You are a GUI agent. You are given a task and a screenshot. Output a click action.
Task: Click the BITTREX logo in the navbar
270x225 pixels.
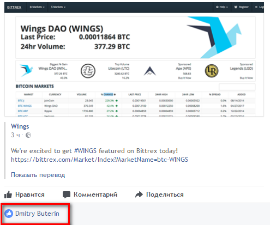coord(14,8)
